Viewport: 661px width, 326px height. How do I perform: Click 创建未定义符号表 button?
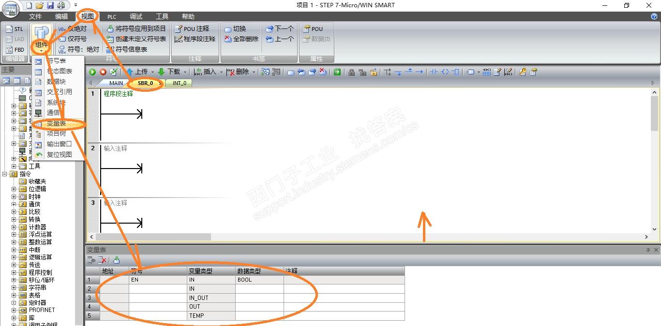136,39
